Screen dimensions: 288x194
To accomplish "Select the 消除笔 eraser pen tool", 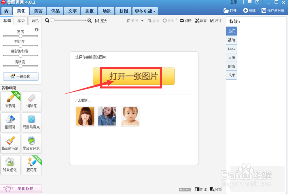I will 32,101.
